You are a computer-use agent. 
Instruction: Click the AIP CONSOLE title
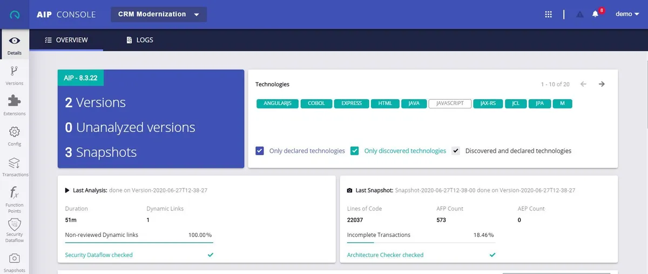tap(66, 15)
